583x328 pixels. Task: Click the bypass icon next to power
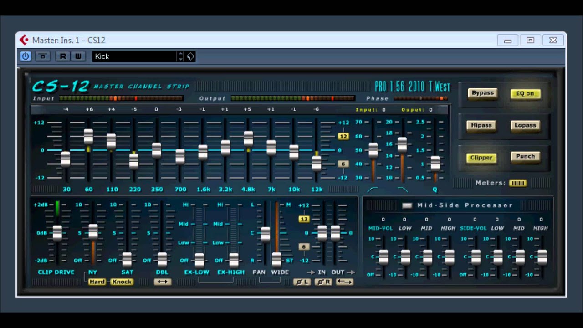pyautogui.click(x=43, y=56)
